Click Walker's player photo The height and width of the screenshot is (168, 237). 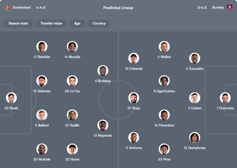[x=164, y=47]
